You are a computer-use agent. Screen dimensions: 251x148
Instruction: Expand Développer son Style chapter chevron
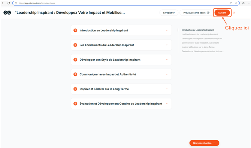pos(167,60)
